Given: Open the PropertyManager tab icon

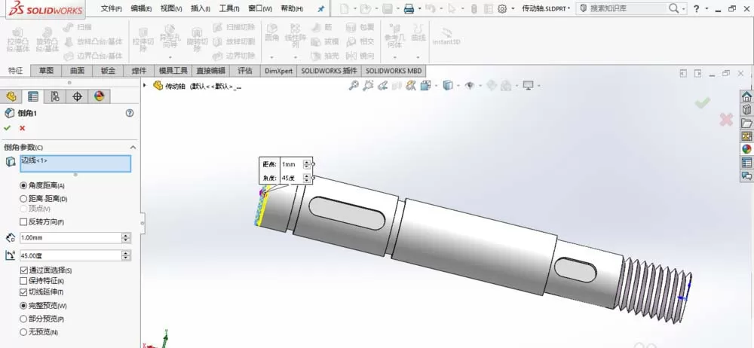Looking at the screenshot, I should click(x=33, y=96).
